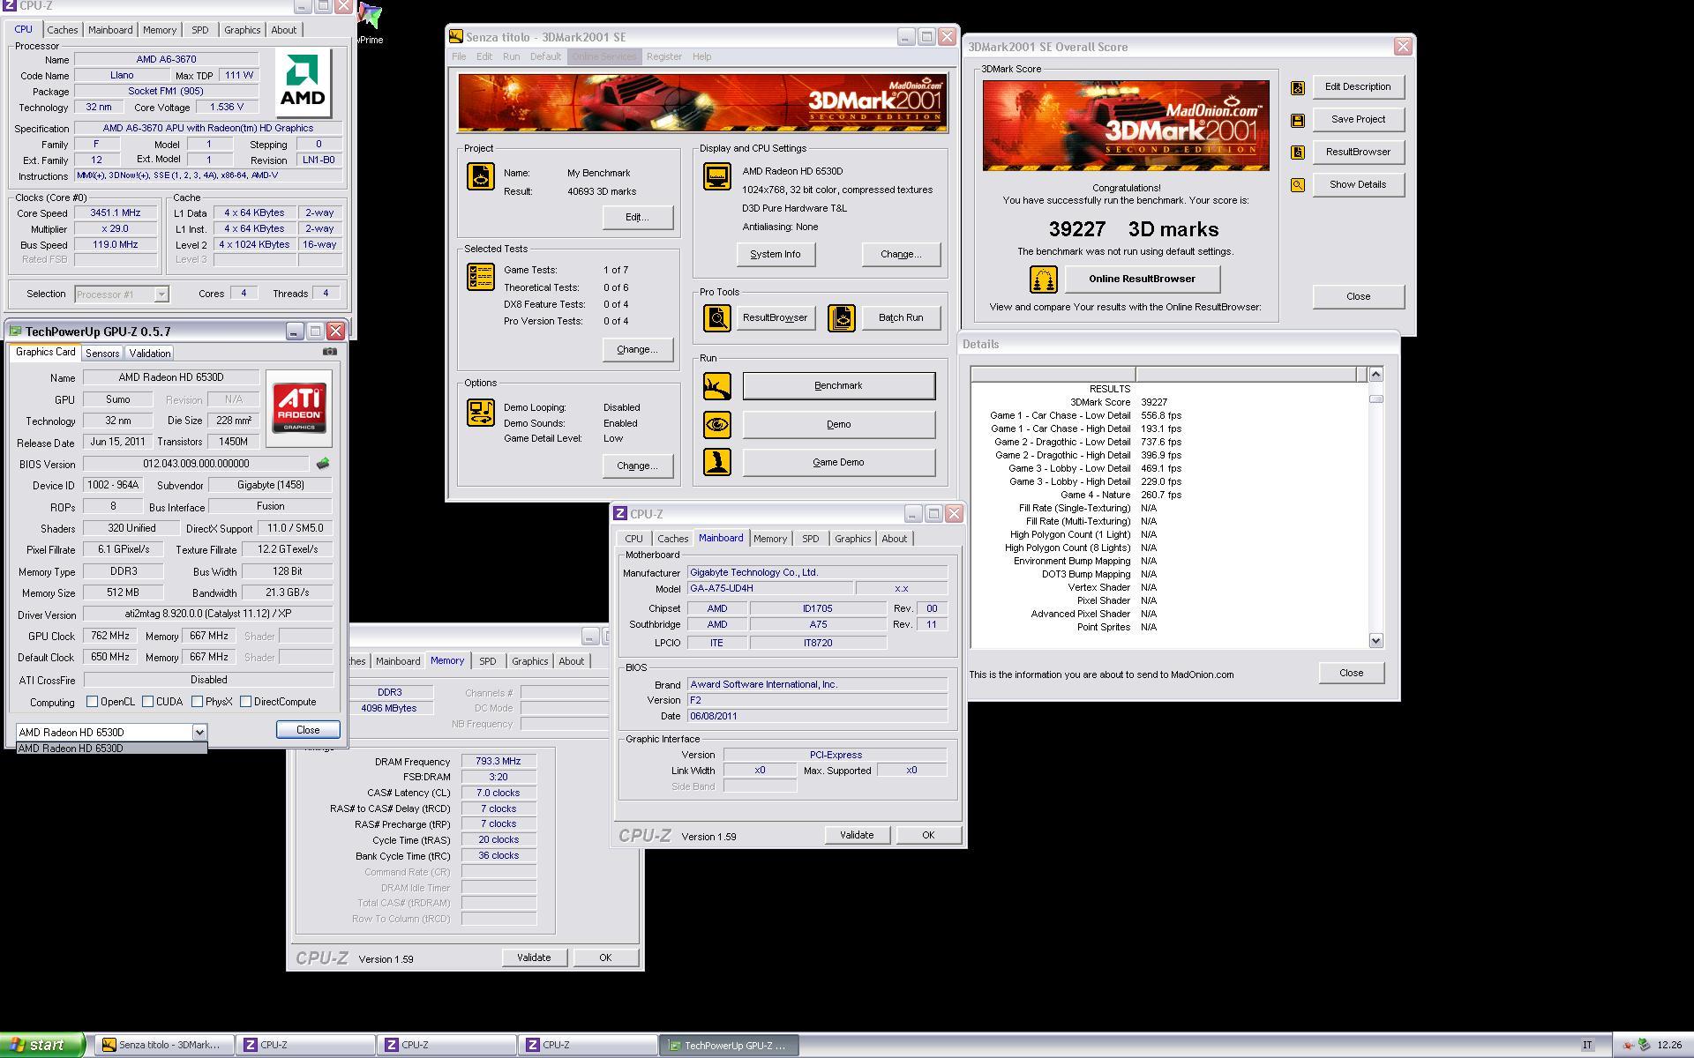Toggle the CUDA checkbox in GPU-Z
This screenshot has height=1058, width=1694.
[x=147, y=702]
